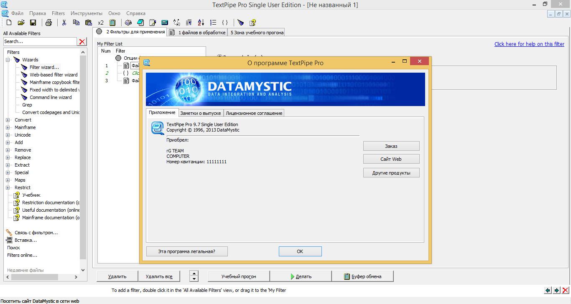Click the Open folder toolbar icon
Viewport: 571px width, 304px height.
(21, 23)
